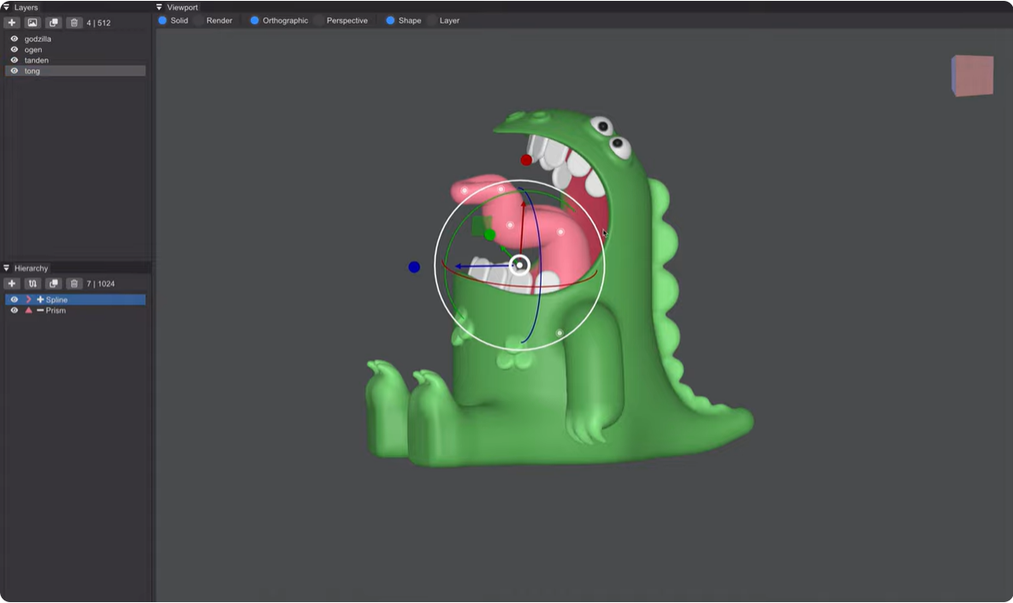Screen dimensions: 1013x603
Task: Click the orientation cube in viewport corner
Action: [973, 76]
